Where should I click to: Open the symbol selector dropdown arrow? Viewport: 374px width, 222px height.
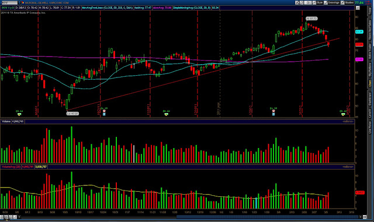click(19, 2)
